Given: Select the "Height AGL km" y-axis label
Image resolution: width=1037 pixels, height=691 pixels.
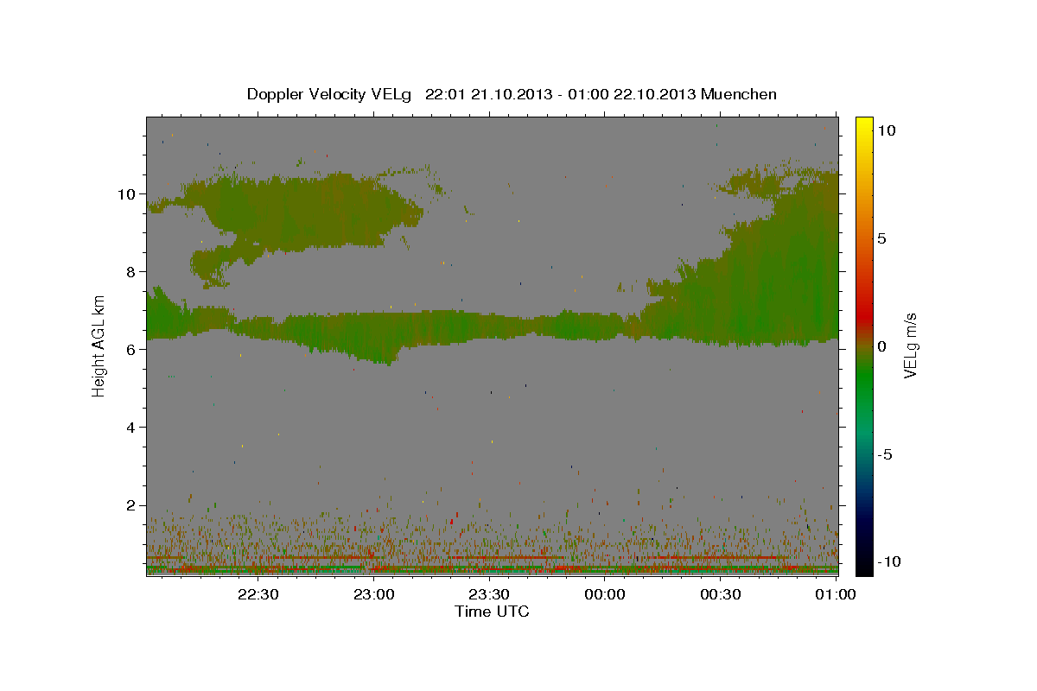Looking at the screenshot, I should click(x=99, y=346).
